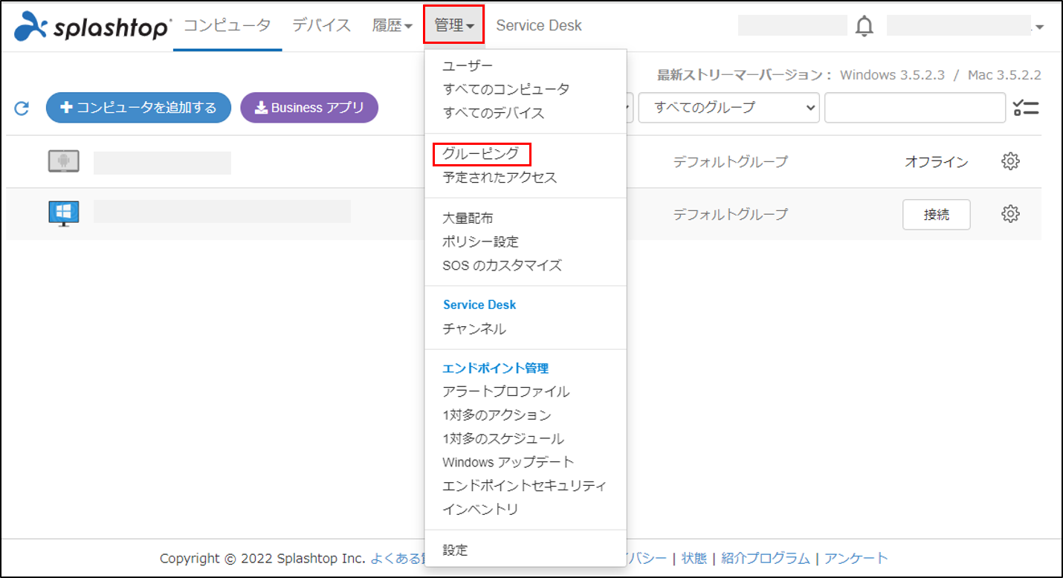Open ポリシー設定 menu item
The height and width of the screenshot is (578, 1063).
point(481,241)
